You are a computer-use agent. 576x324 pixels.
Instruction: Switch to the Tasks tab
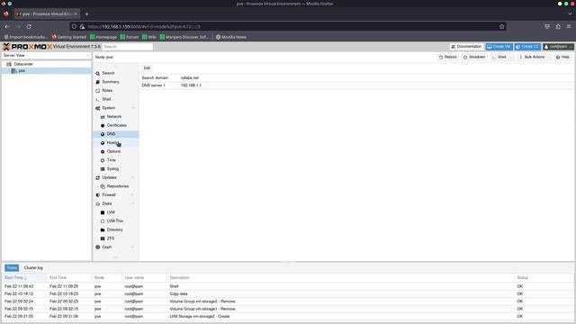pyautogui.click(x=12, y=268)
